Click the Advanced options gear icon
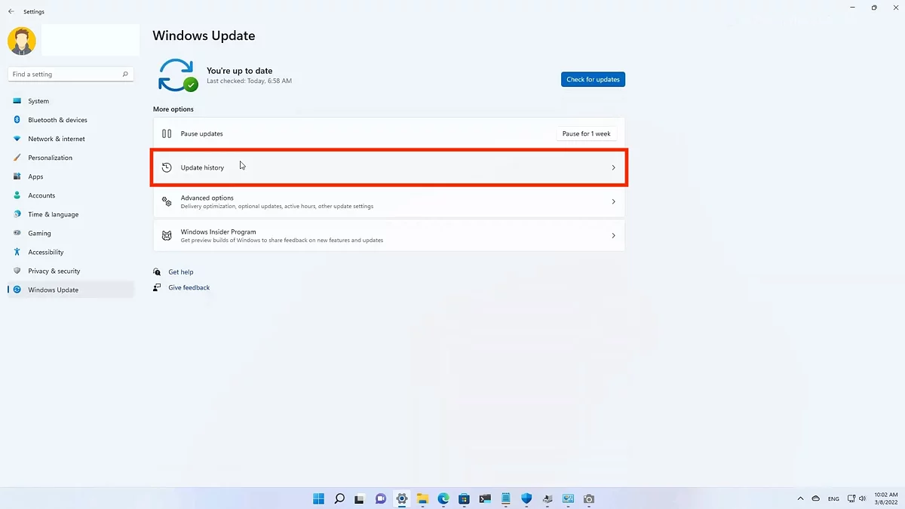This screenshot has height=509, width=905. (x=167, y=201)
